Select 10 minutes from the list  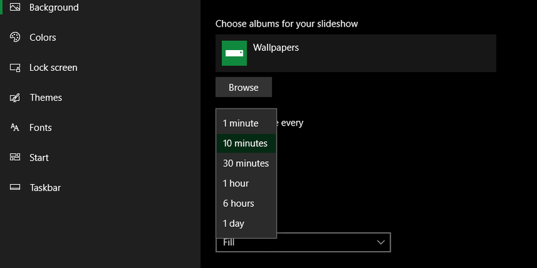coord(246,143)
